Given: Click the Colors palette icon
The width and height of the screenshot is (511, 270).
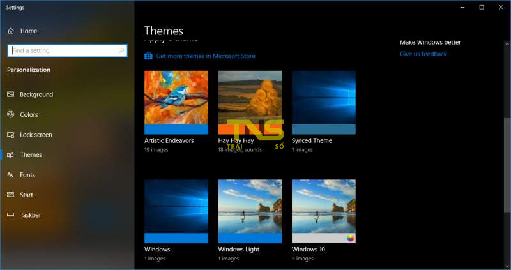Looking at the screenshot, I should tap(11, 115).
